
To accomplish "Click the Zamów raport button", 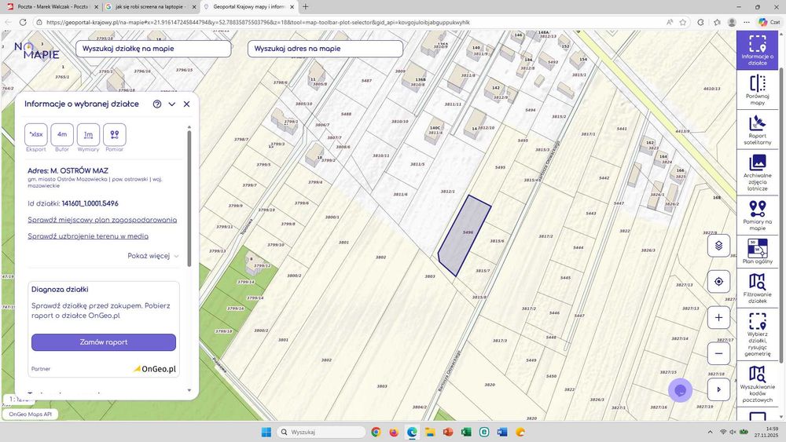I will pyautogui.click(x=104, y=342).
